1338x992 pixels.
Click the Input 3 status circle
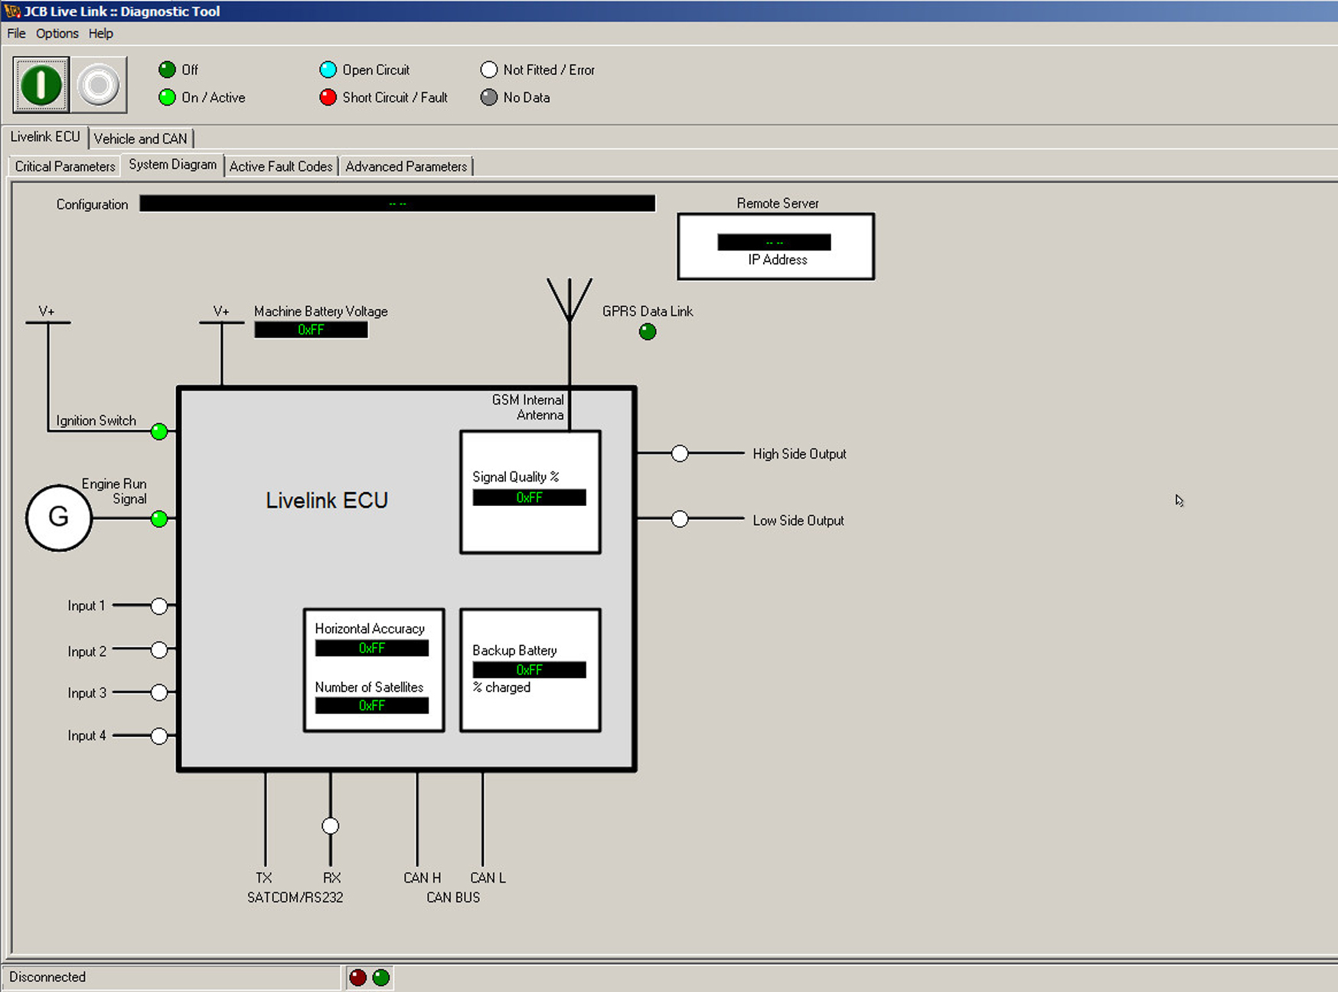[x=159, y=693]
